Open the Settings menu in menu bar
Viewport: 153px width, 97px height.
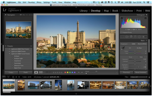coord(46,2)
